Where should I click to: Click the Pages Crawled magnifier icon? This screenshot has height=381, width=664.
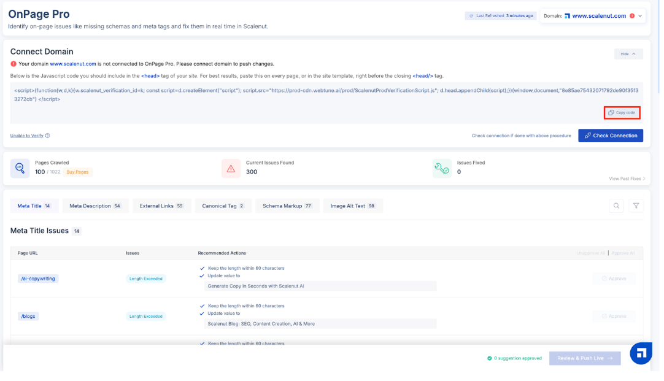point(20,168)
